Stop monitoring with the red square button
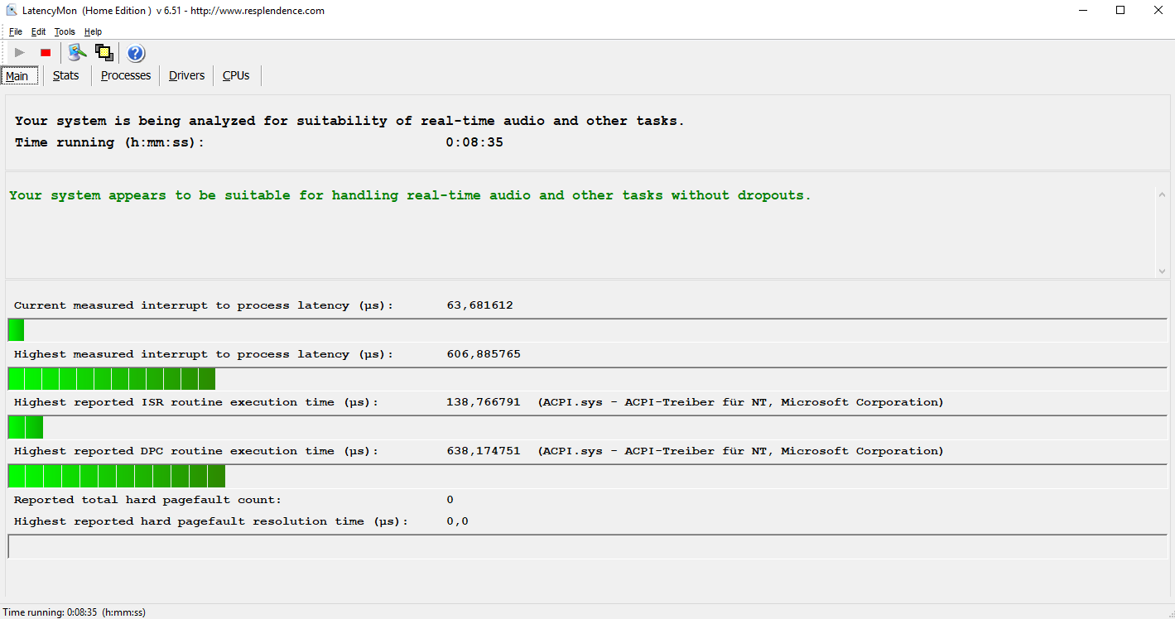Screen dimensions: 1175x619 (46, 53)
